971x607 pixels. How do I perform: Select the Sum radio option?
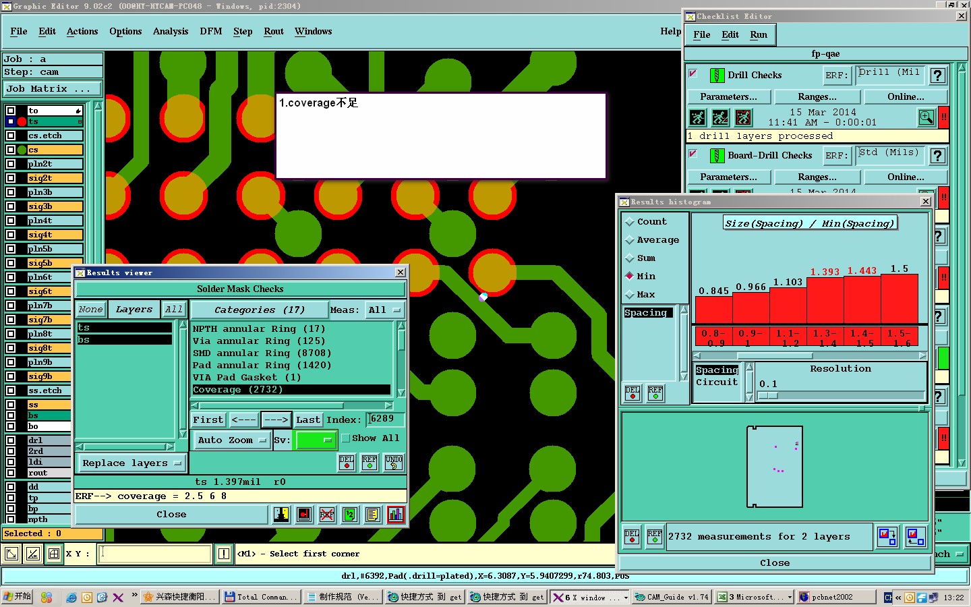coord(630,258)
